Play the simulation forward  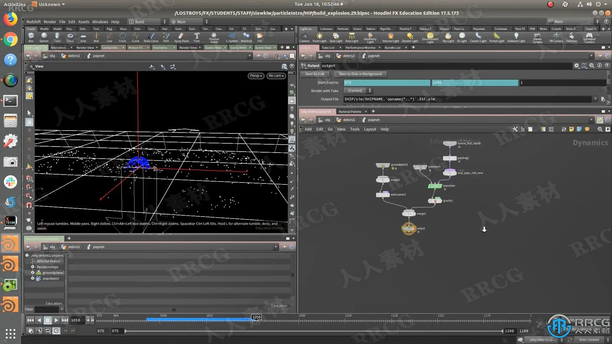point(56,320)
